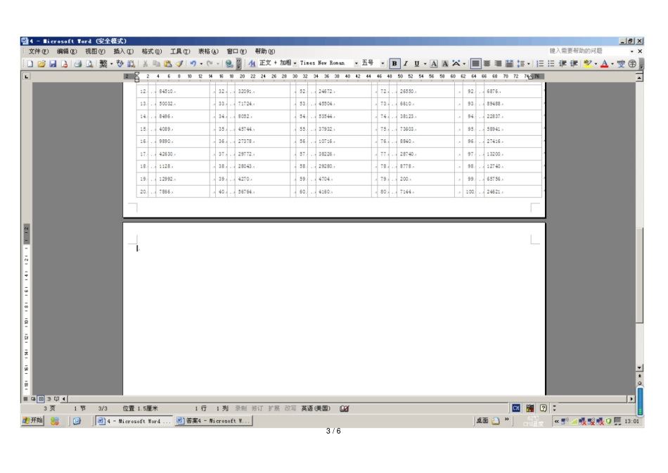Apply character border with the A icon
Viewport: 668px width, 473px height.
click(x=434, y=63)
